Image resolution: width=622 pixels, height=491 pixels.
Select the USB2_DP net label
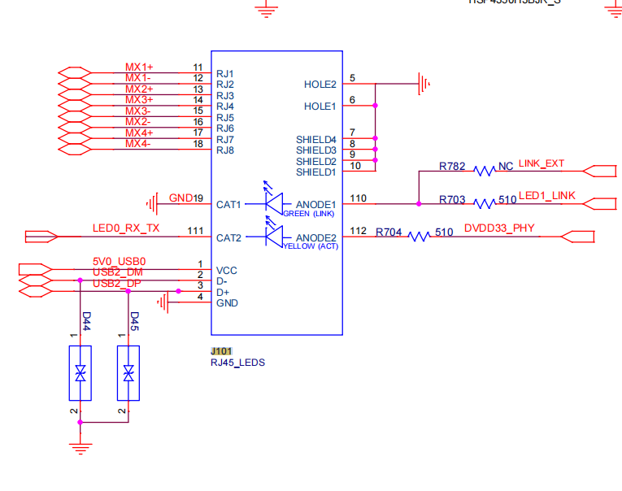[x=116, y=283]
